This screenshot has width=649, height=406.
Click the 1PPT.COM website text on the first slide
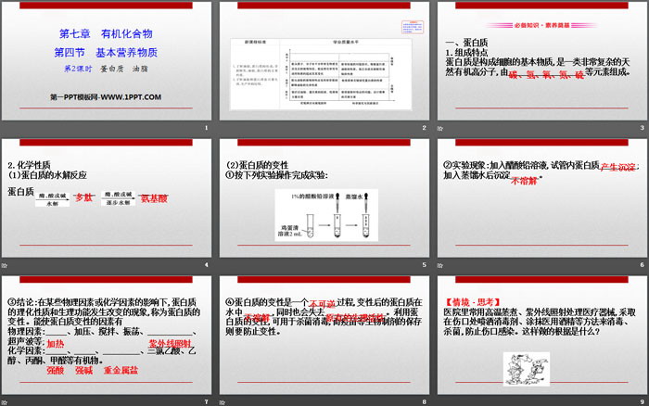[106, 97]
